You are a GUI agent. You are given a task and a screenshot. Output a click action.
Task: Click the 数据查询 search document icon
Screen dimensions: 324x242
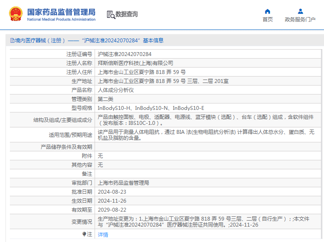coord(111,15)
